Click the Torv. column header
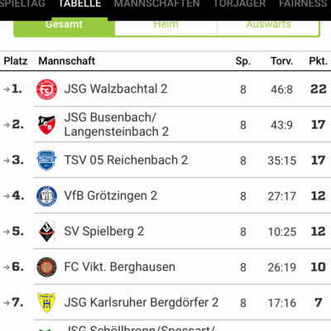The image size is (331, 331). (x=281, y=61)
